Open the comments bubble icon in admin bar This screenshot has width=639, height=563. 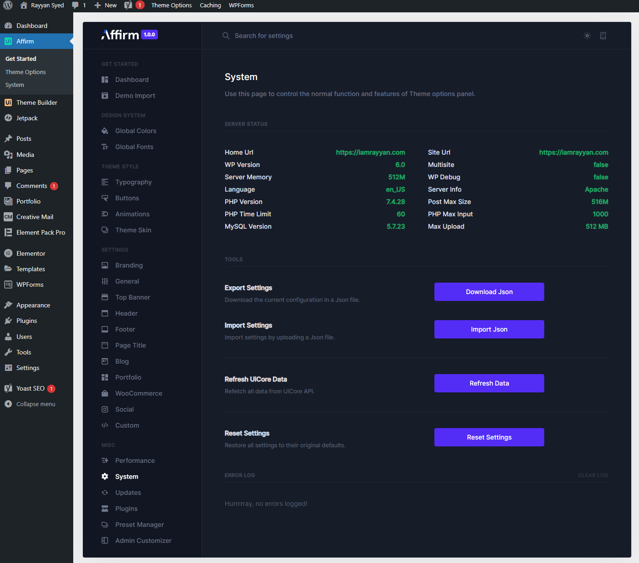click(76, 5)
